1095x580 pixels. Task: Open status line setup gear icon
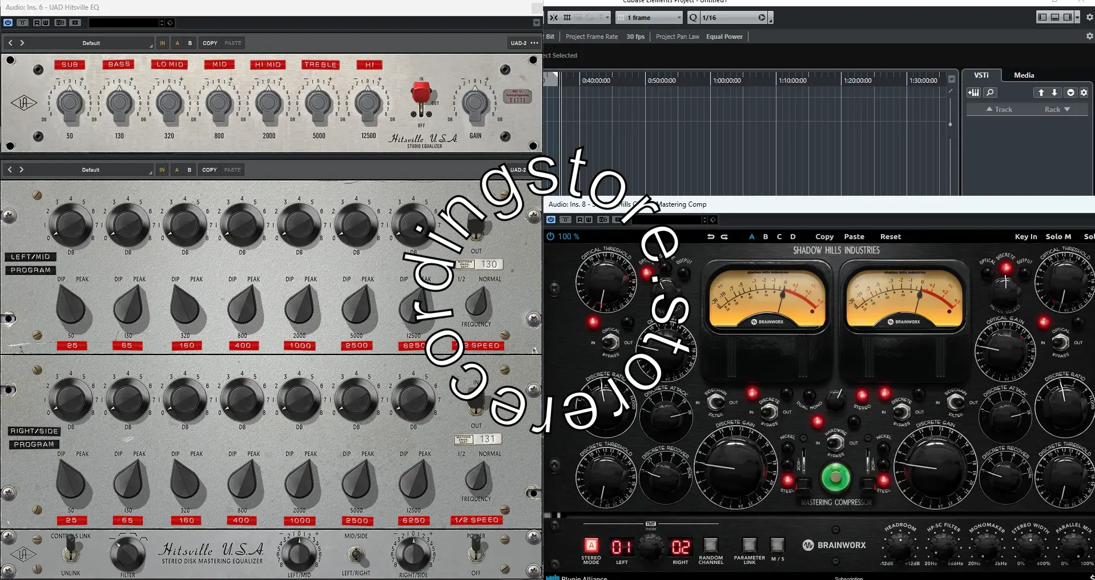pos(1089,36)
